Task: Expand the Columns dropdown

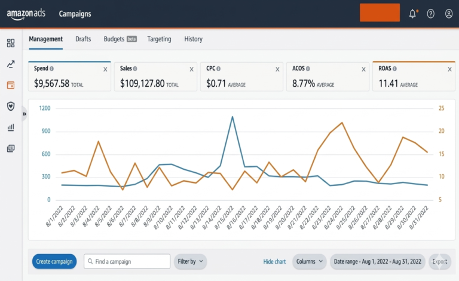Action: click(x=310, y=261)
